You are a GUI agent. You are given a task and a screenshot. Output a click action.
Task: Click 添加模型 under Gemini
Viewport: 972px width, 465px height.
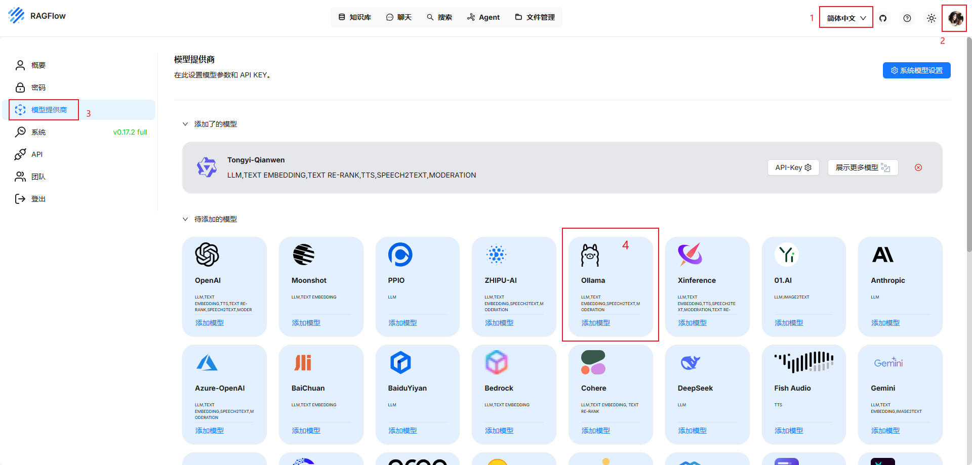[885, 431]
